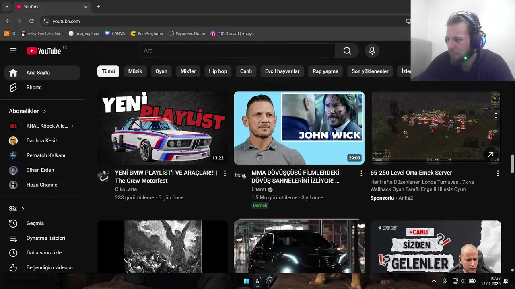Toggle taskbar microphone tray icon

pos(445,281)
